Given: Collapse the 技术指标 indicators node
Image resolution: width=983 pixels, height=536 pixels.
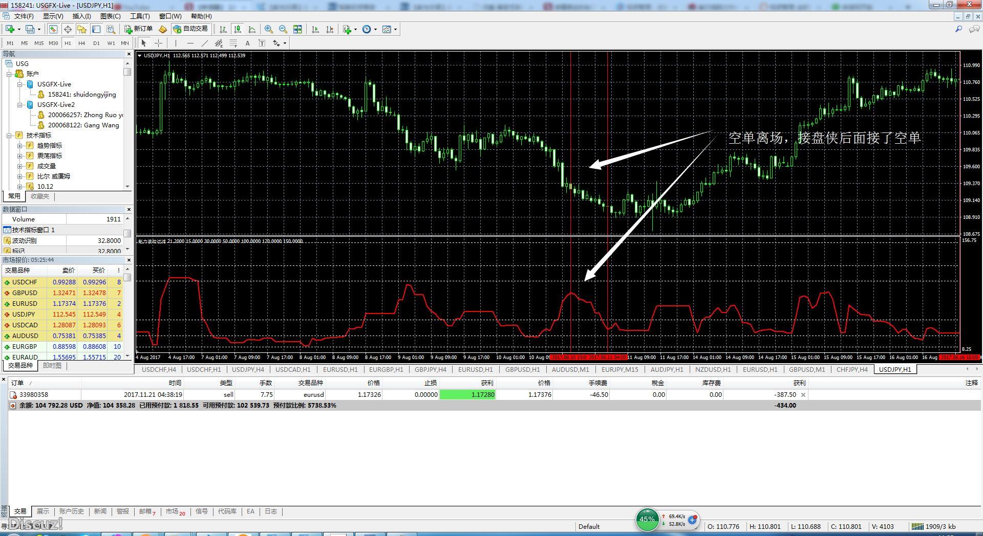Looking at the screenshot, I should (x=9, y=136).
